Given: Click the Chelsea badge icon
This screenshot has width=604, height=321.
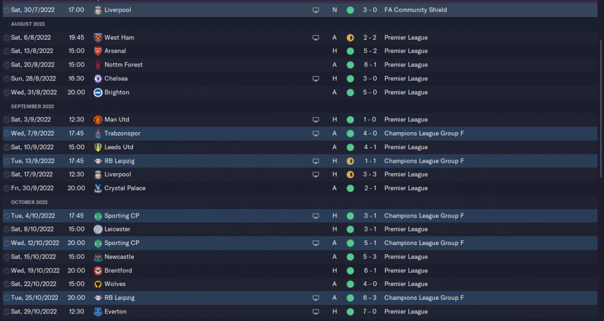Looking at the screenshot, I should click(98, 79).
